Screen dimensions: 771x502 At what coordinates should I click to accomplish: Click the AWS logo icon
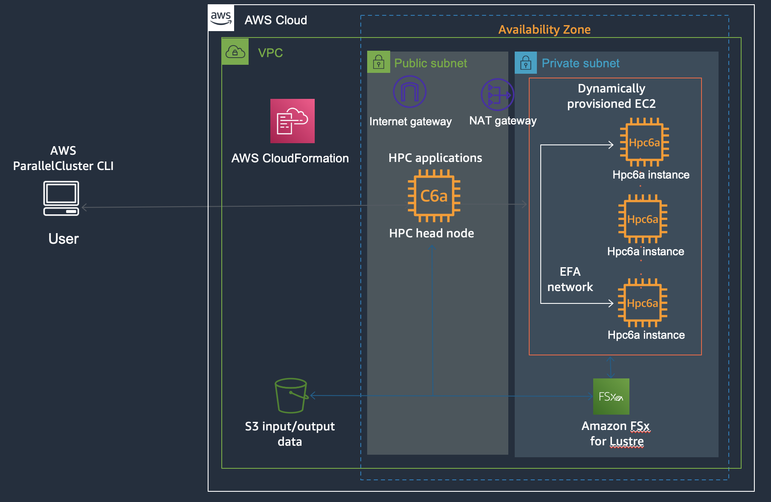(221, 18)
